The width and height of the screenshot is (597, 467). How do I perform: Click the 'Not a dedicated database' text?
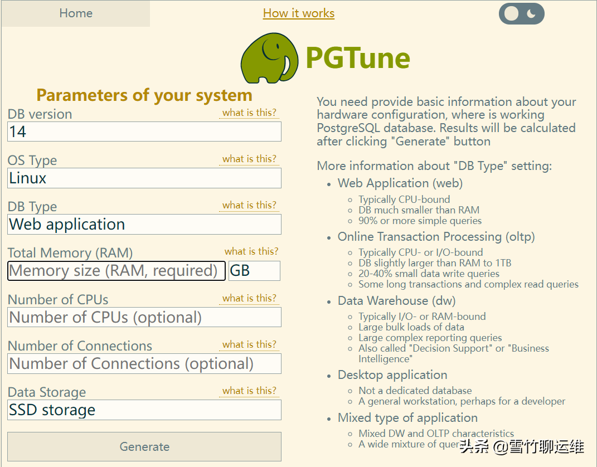click(415, 391)
